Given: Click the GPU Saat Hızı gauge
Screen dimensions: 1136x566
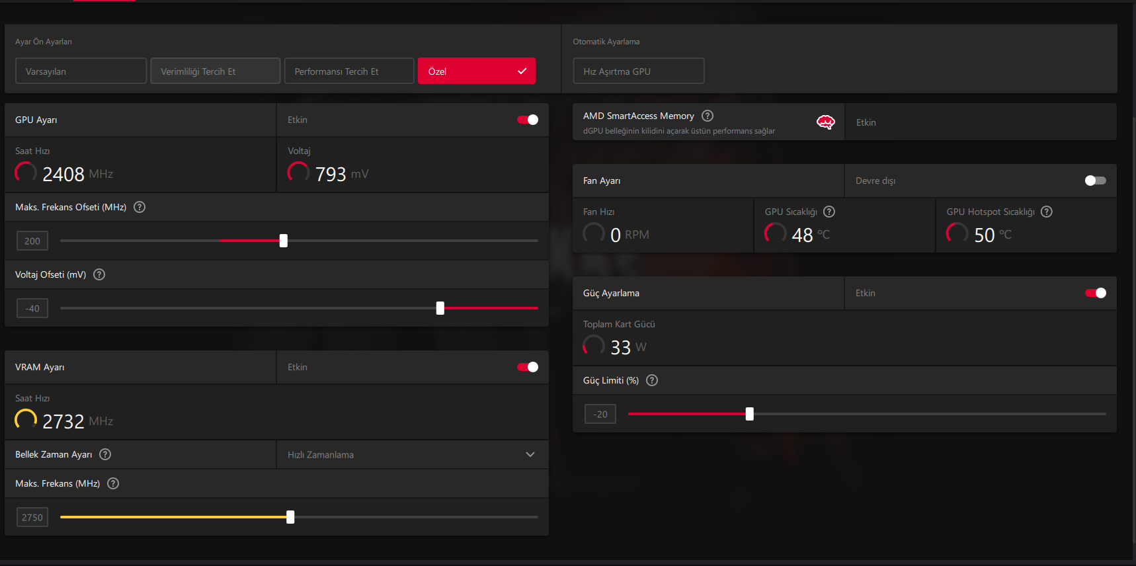Looking at the screenshot, I should click(x=26, y=173).
